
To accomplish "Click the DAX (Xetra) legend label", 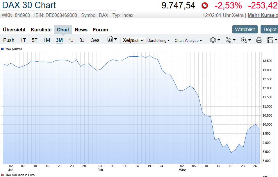I will click(x=13, y=49).
